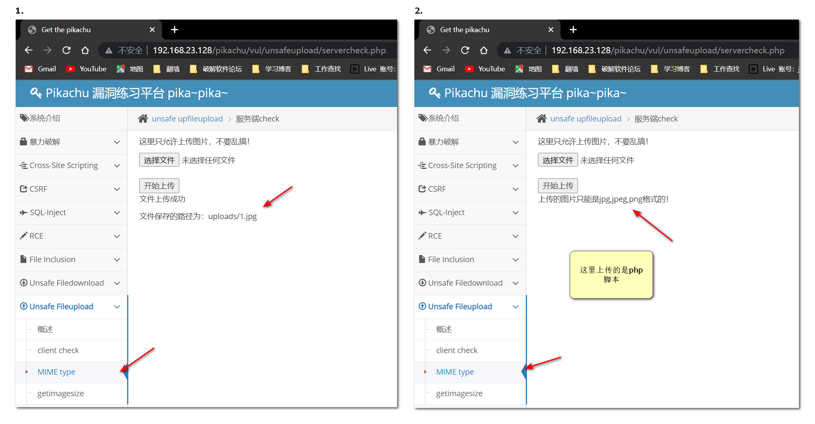Select client check in right sidebar
Viewport: 815px width, 424px height.
(457, 350)
